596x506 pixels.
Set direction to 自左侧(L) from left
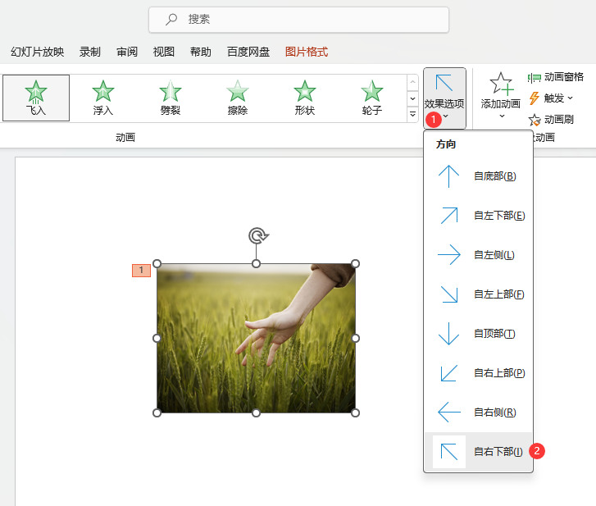(478, 255)
